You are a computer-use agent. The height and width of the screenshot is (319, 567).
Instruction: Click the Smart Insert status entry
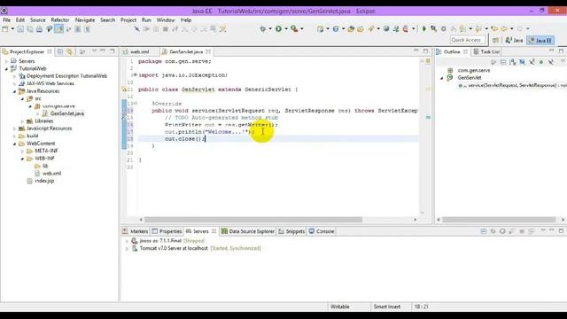[387, 307]
